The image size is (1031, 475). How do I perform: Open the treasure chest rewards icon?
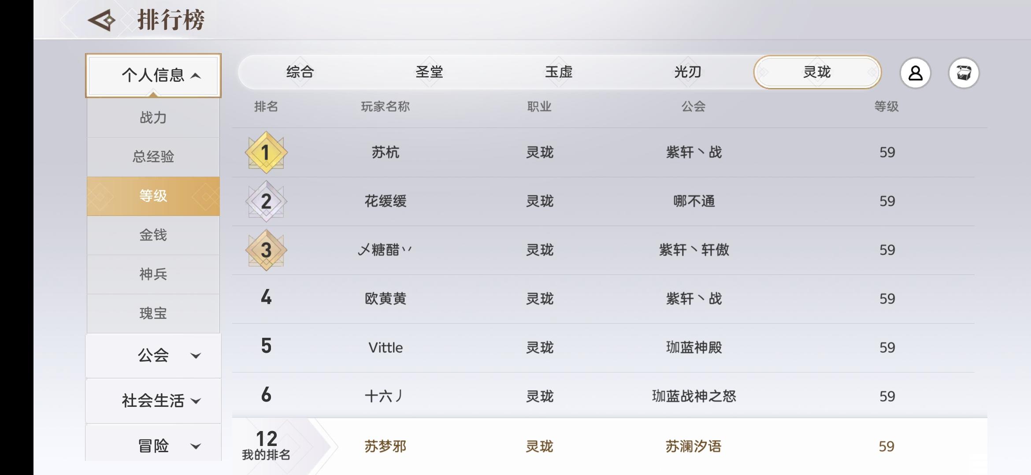[964, 73]
